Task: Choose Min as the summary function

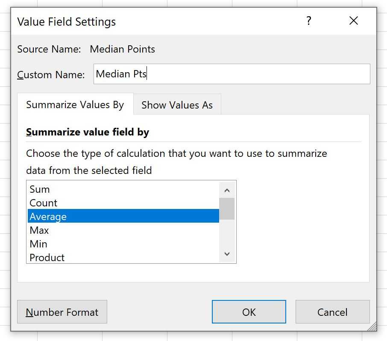Action: click(x=38, y=244)
